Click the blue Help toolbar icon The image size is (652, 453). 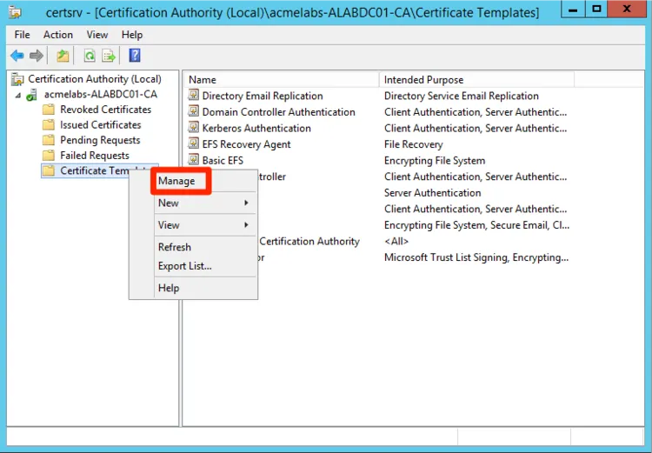135,56
